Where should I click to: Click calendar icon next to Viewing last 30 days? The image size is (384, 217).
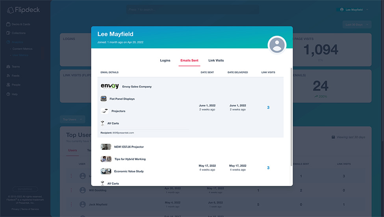[x=333, y=137]
